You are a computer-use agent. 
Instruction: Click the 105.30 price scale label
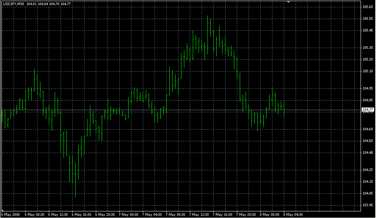click(368, 48)
